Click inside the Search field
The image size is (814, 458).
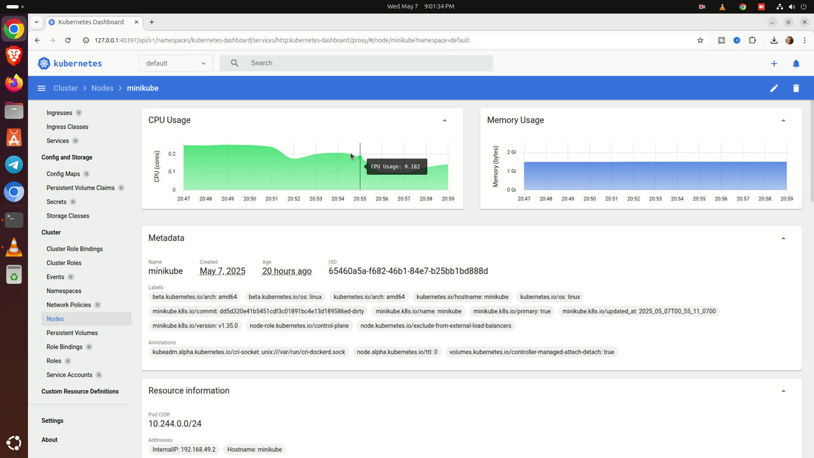[356, 63]
